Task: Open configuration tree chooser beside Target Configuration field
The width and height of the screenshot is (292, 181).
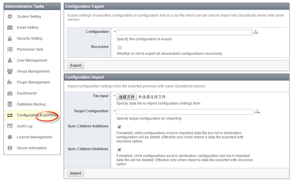Action: tap(257, 111)
